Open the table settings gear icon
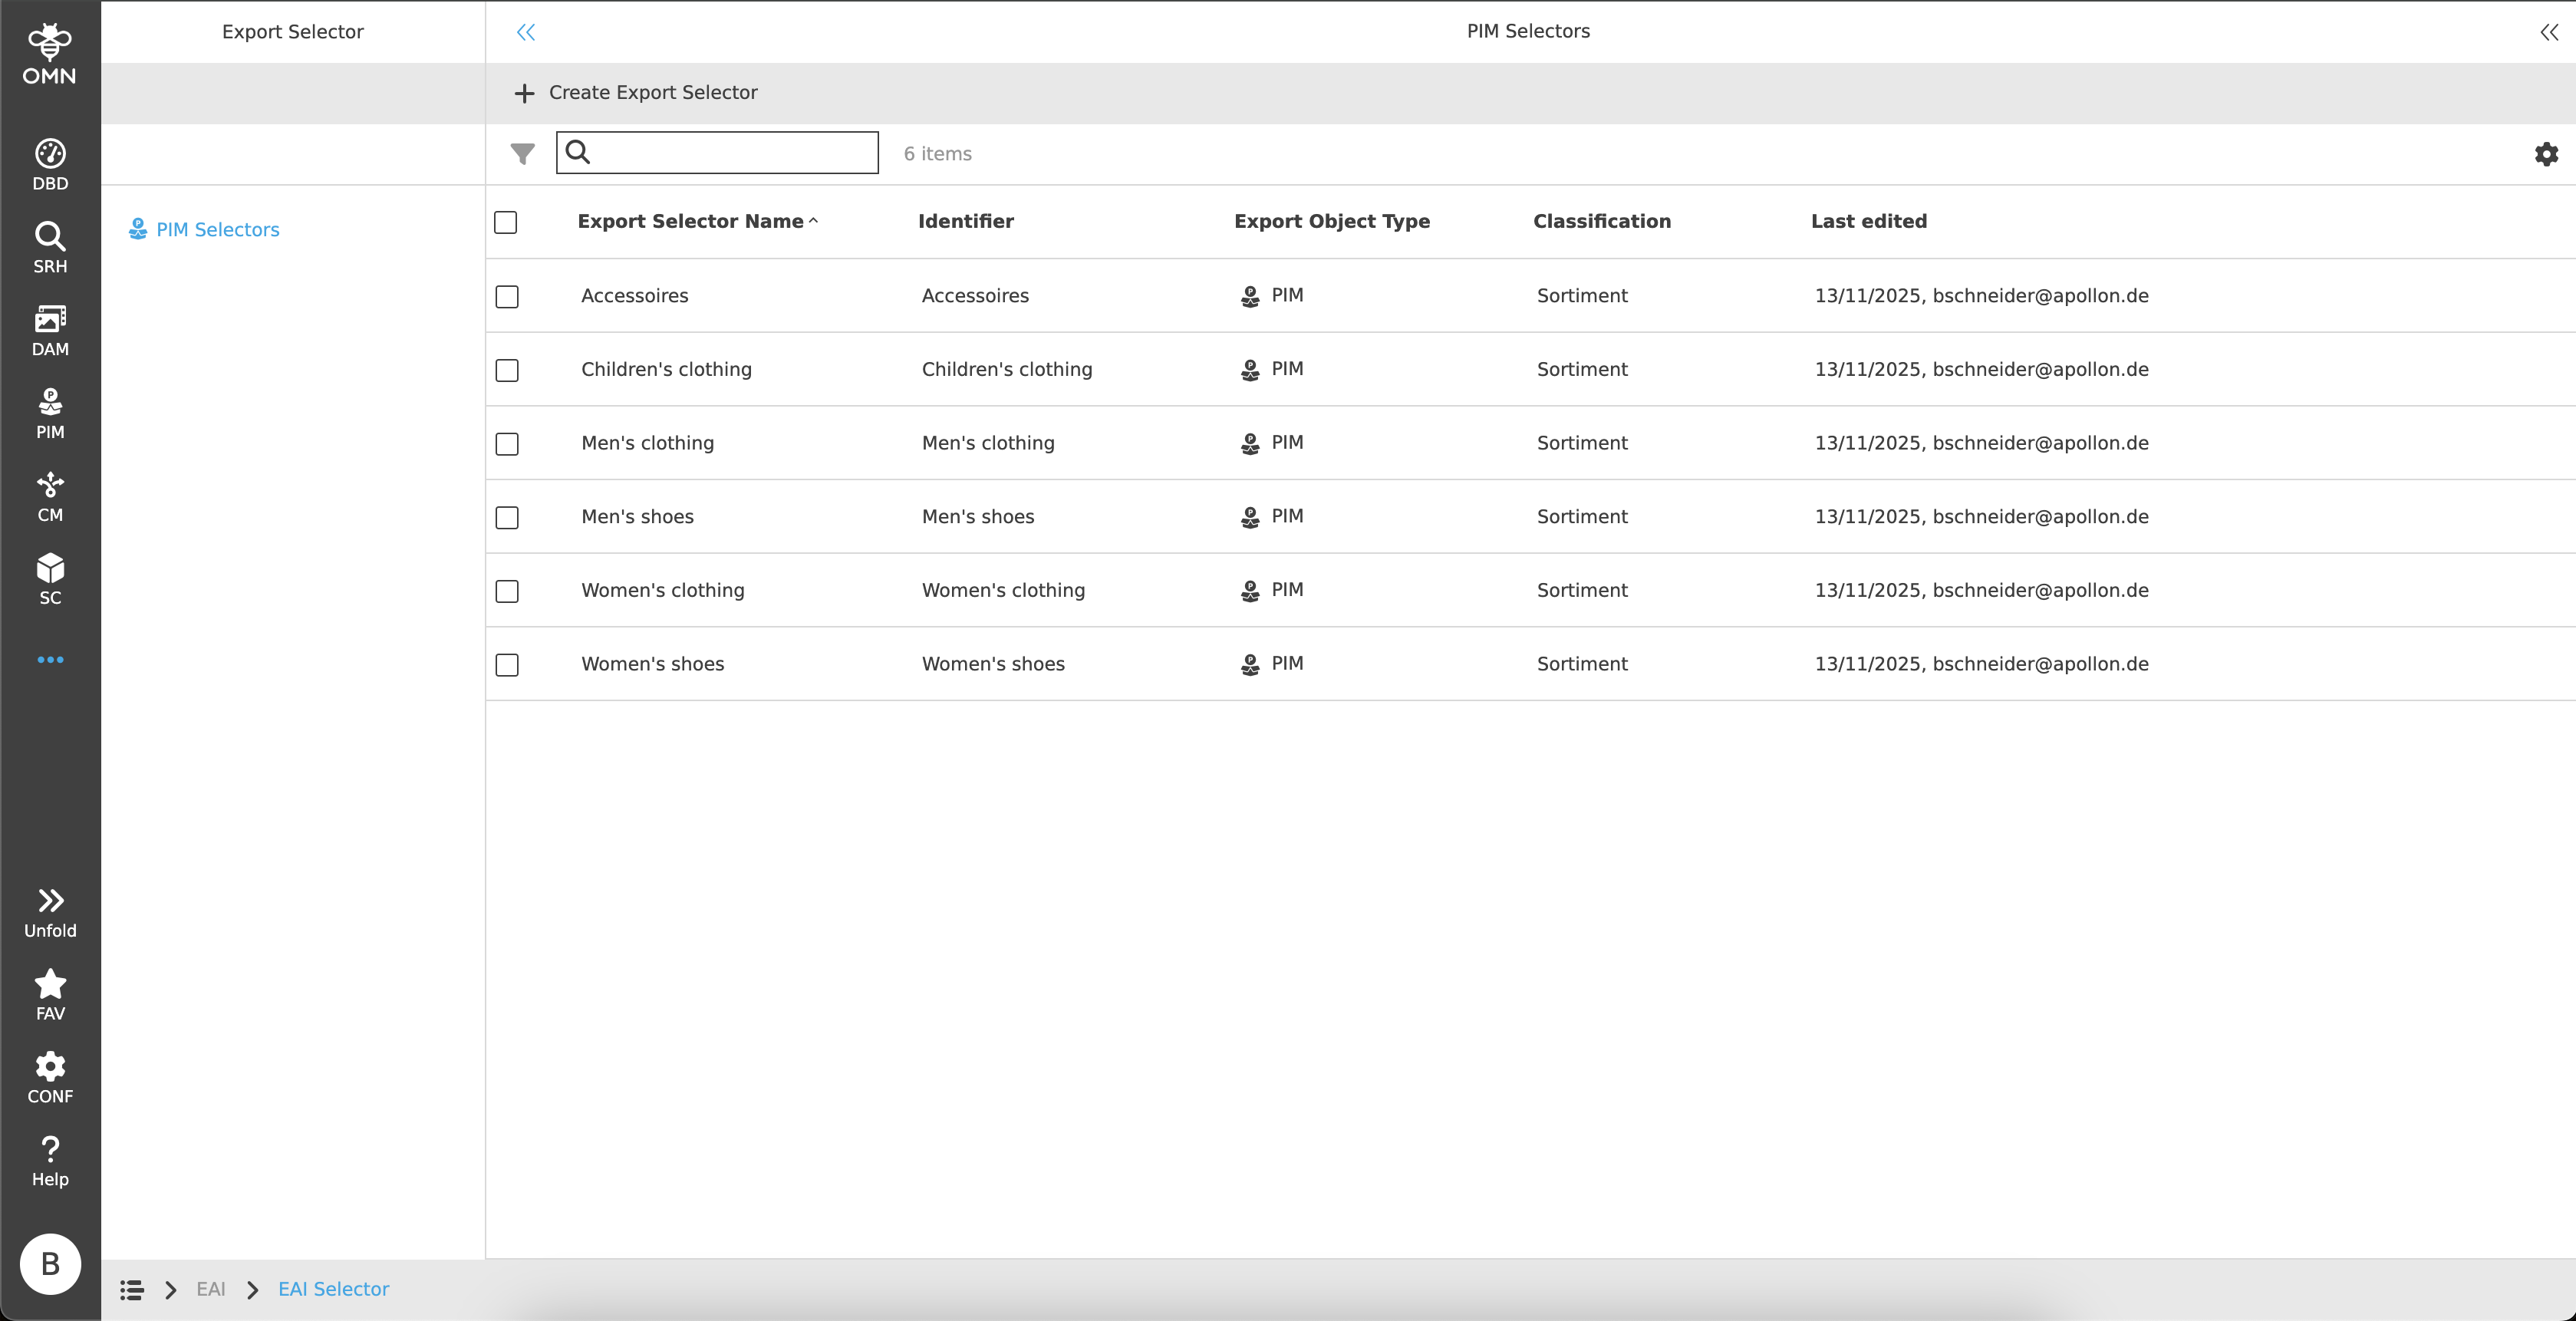The width and height of the screenshot is (2576, 1321). point(2546,153)
